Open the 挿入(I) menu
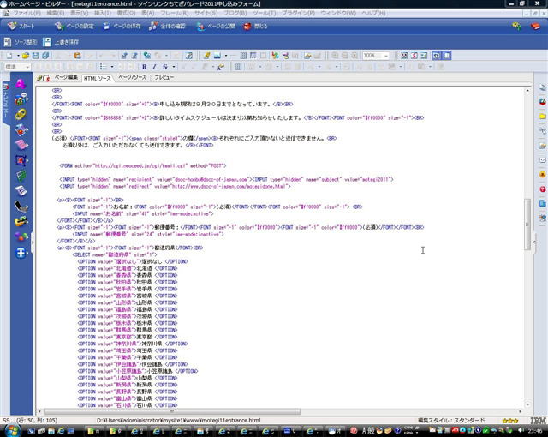This screenshot has width=548, height=437. click(103, 14)
